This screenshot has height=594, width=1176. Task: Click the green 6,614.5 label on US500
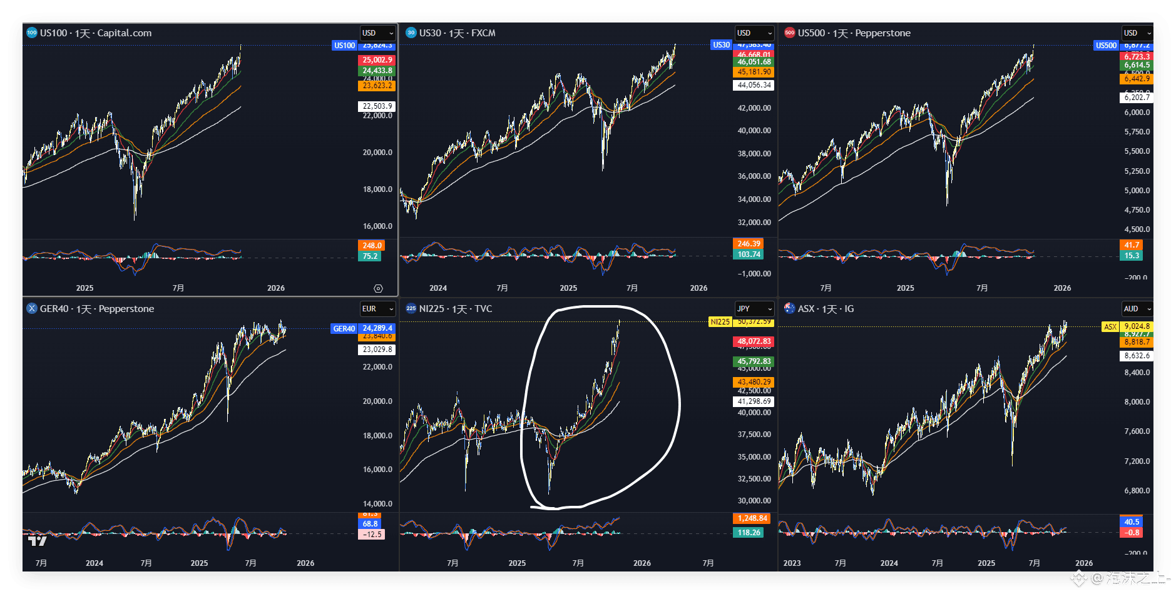[1137, 65]
